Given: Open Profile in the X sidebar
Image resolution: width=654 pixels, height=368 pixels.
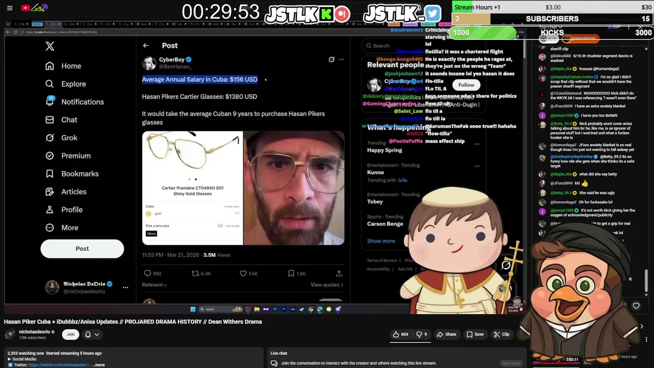Looking at the screenshot, I should point(63,210).
